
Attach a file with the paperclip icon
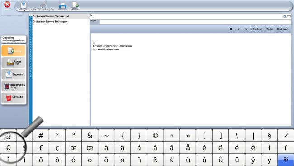[x=43, y=6]
